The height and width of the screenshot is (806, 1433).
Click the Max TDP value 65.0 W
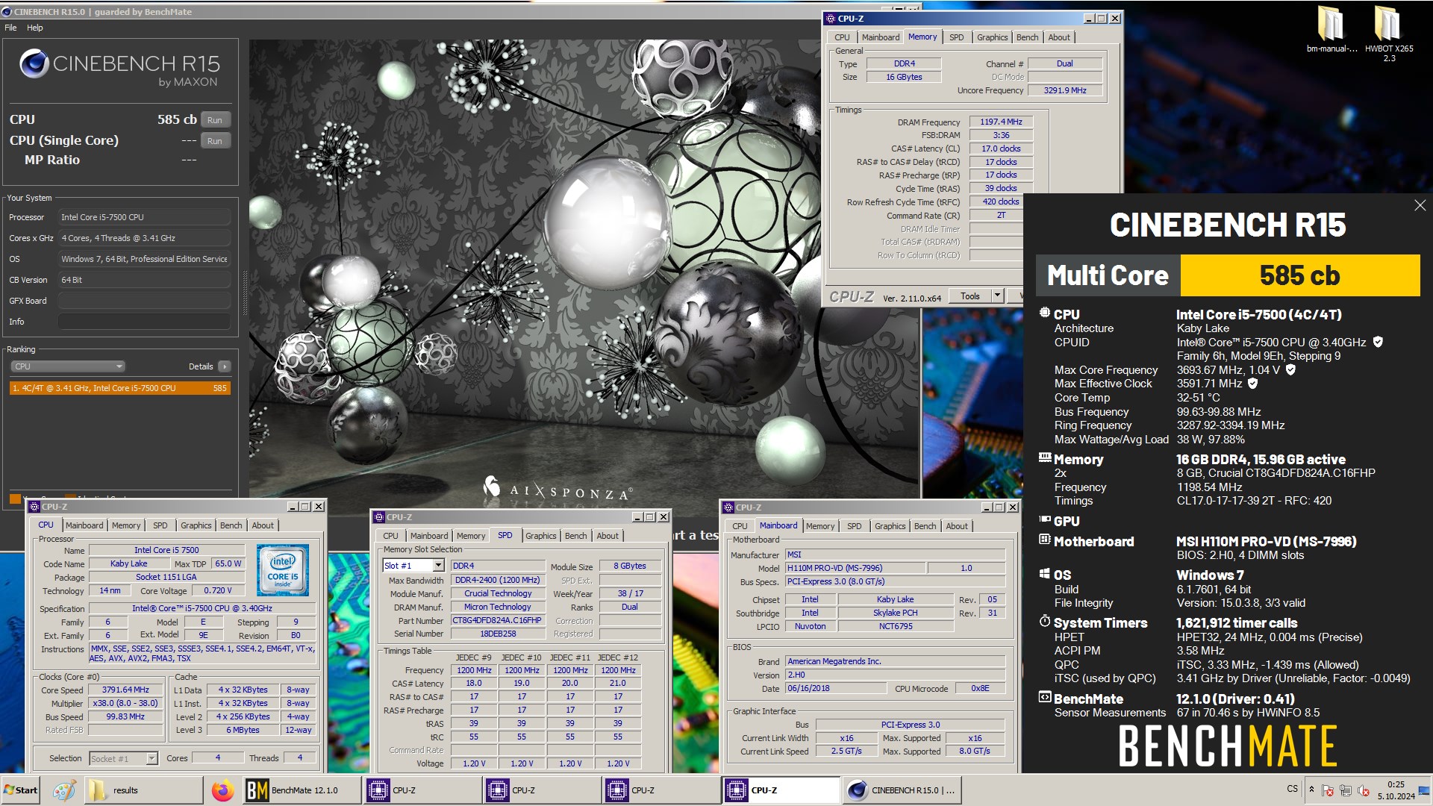click(x=228, y=563)
